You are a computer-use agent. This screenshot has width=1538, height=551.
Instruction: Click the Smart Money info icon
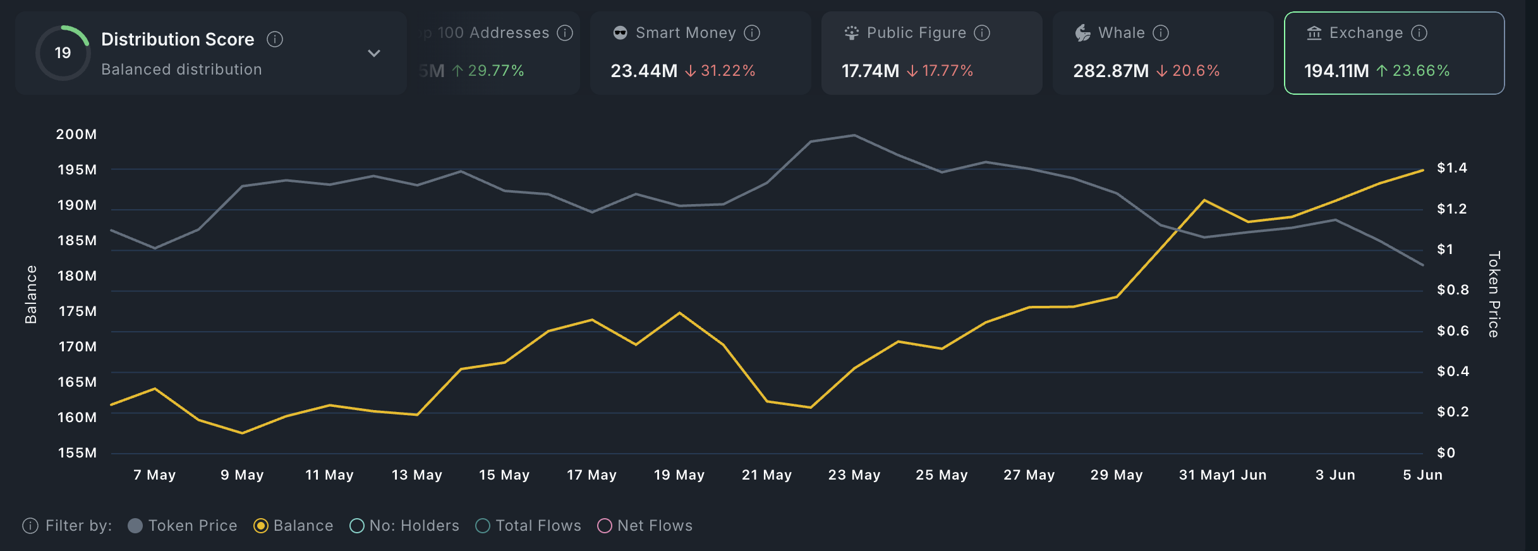click(752, 33)
